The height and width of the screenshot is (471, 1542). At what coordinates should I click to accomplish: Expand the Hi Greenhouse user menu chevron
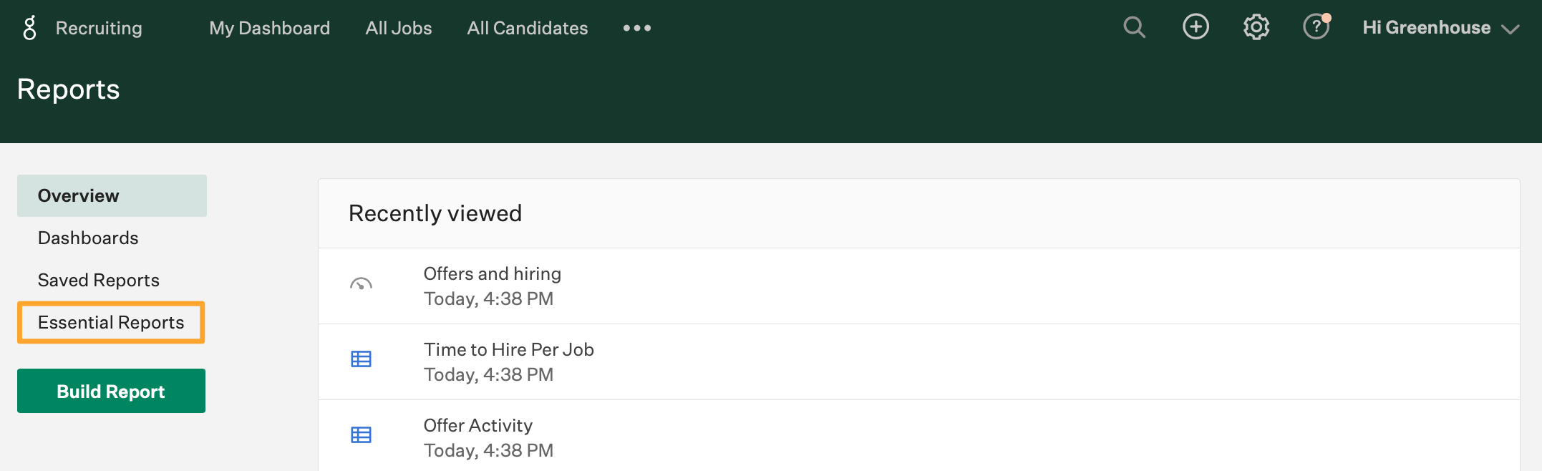point(1511,29)
